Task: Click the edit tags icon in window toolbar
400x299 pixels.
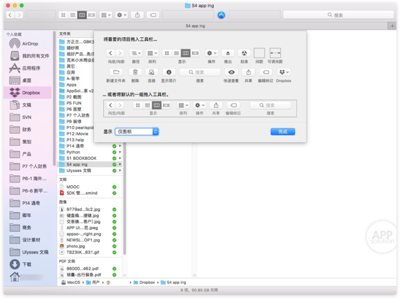Action: click(153, 15)
